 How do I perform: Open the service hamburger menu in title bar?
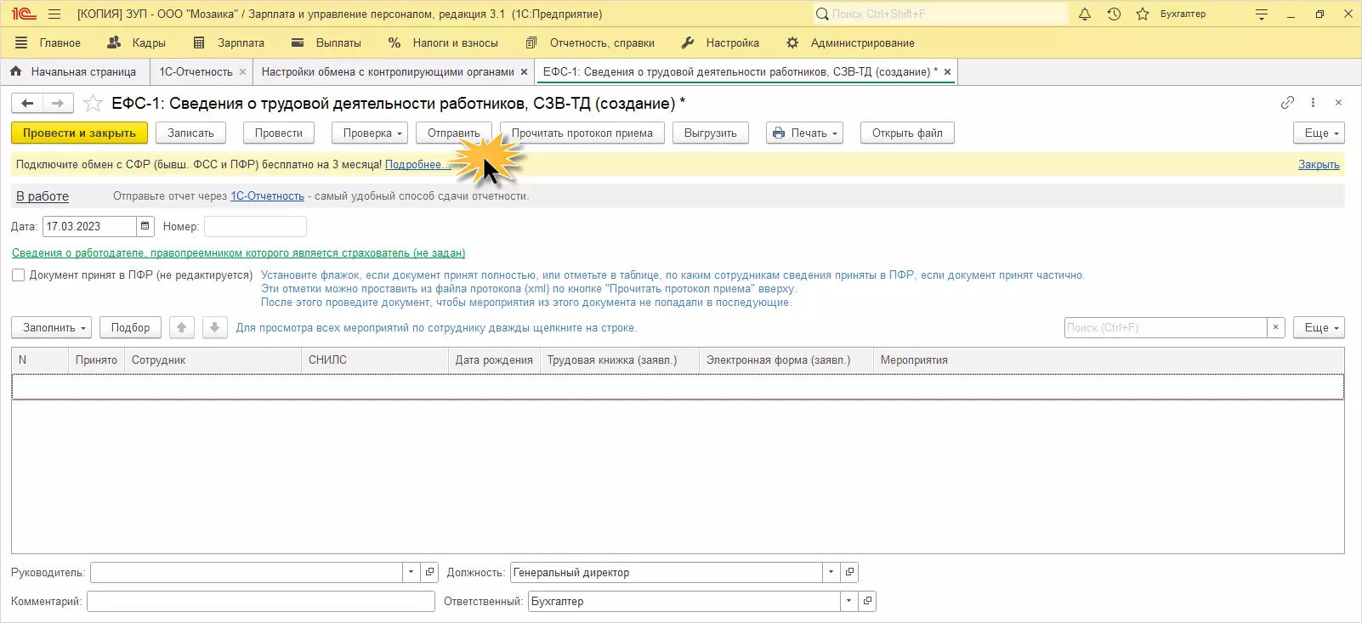click(54, 14)
